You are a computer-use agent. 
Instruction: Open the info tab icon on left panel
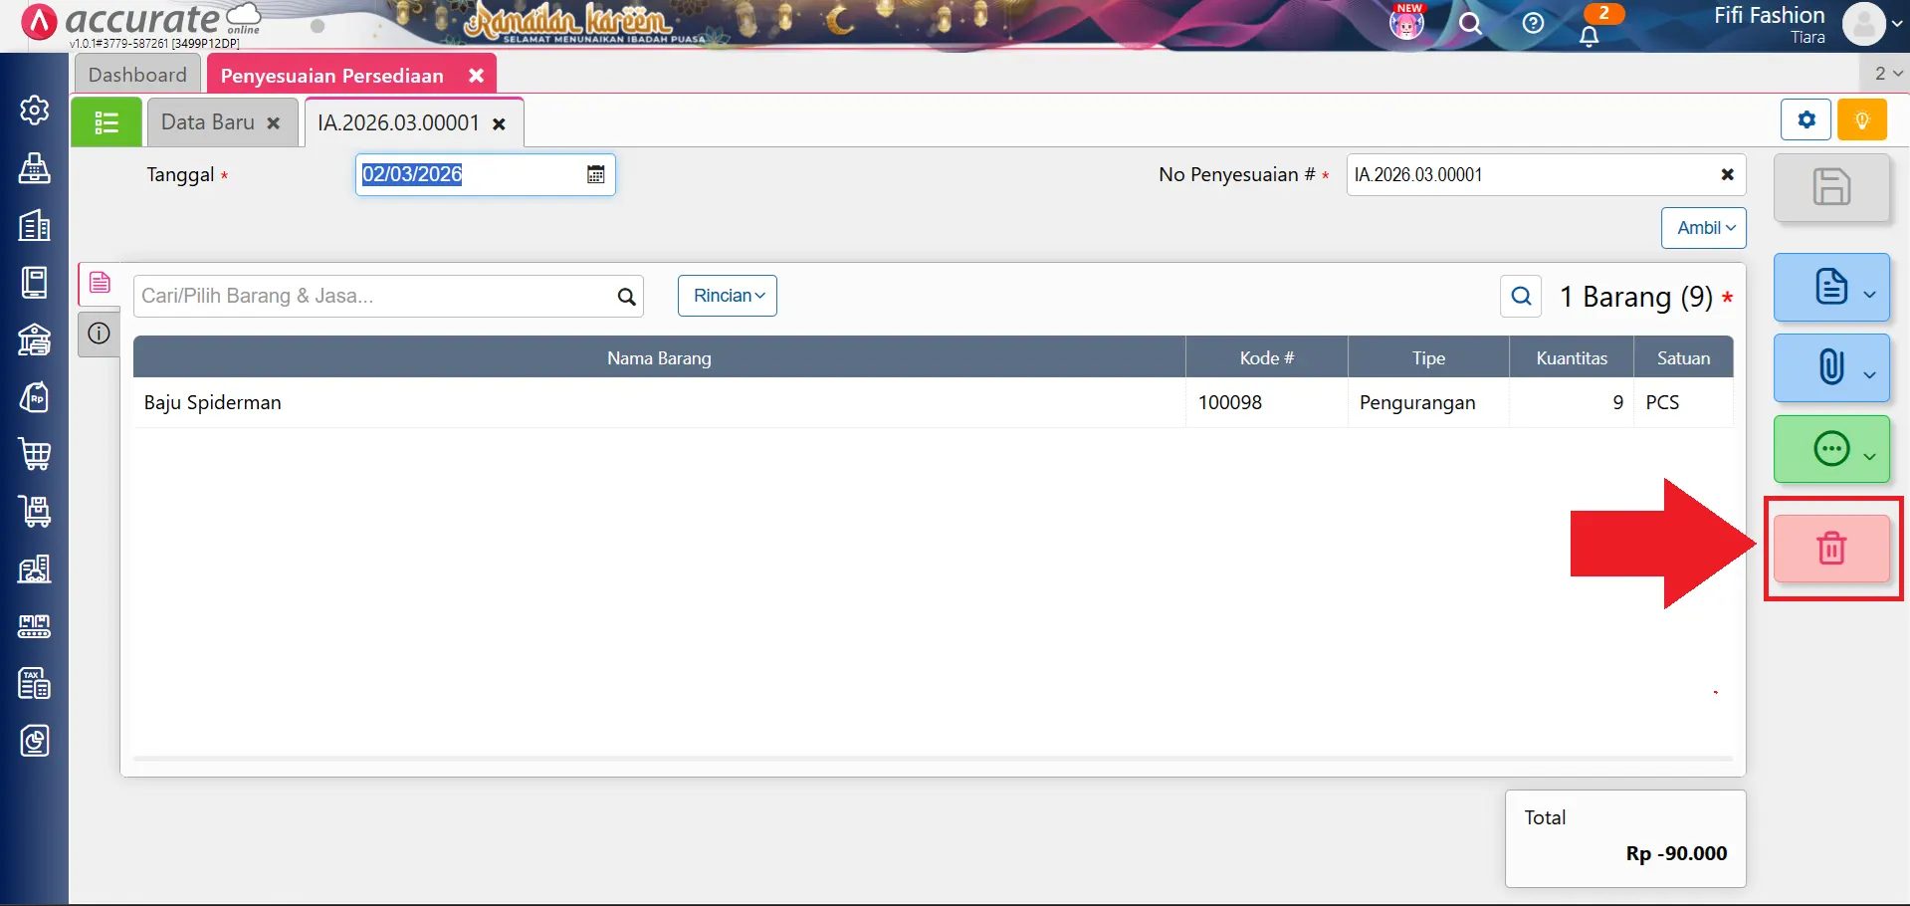(99, 334)
